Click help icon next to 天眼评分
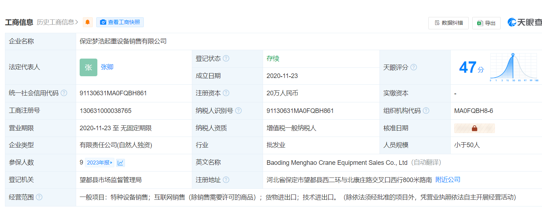The height and width of the screenshot is (222, 542). pyautogui.click(x=413, y=67)
